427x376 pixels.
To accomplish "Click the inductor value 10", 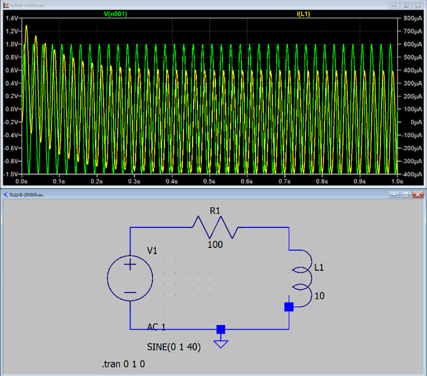I will click(318, 296).
